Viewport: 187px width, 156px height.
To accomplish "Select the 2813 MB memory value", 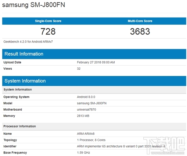I will pos(83,116).
